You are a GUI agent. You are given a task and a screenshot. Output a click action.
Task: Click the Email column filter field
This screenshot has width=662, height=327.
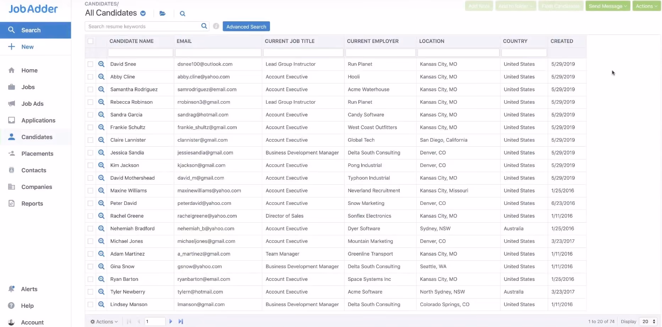218,53
